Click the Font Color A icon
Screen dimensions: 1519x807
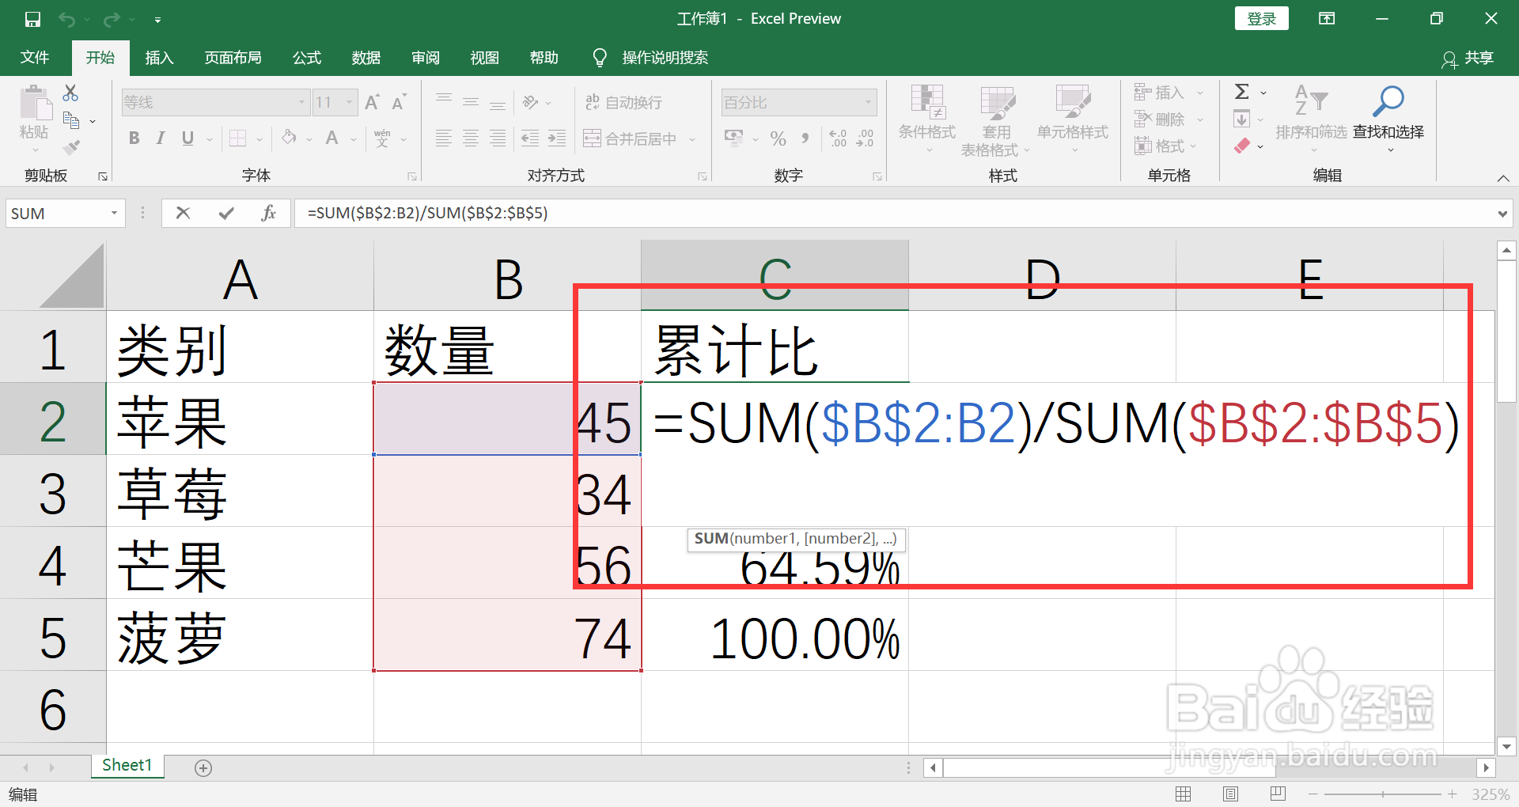pos(332,138)
